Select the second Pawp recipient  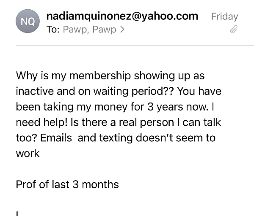point(104,30)
